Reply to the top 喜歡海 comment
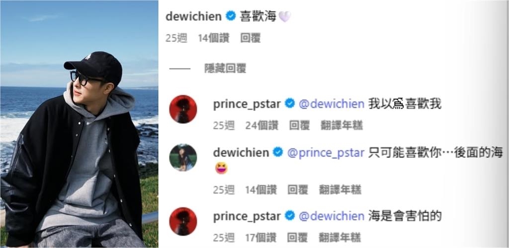 [x=251, y=38]
